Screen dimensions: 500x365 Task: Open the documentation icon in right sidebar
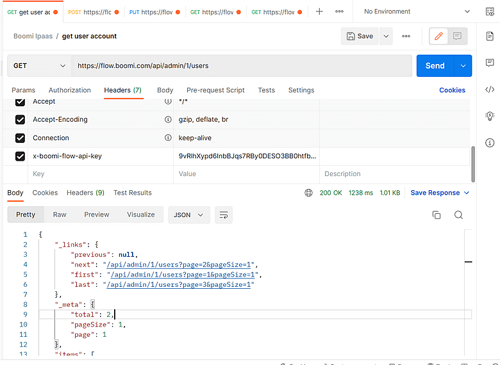[490, 36]
